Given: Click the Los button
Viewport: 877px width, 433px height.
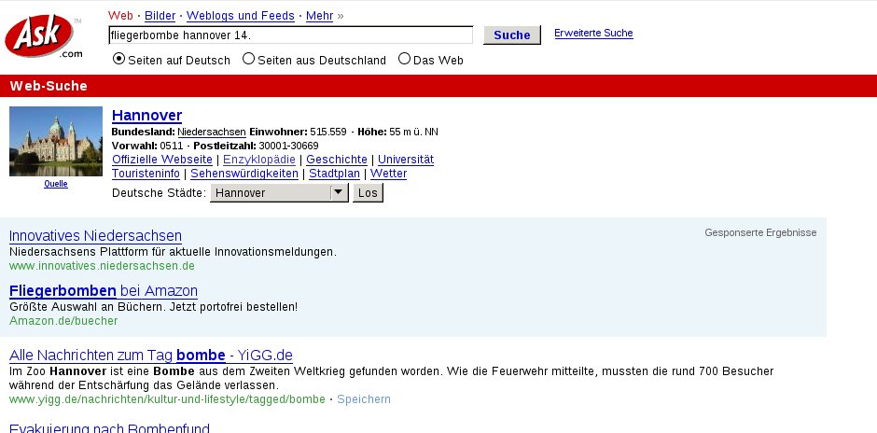Looking at the screenshot, I should coord(368,193).
